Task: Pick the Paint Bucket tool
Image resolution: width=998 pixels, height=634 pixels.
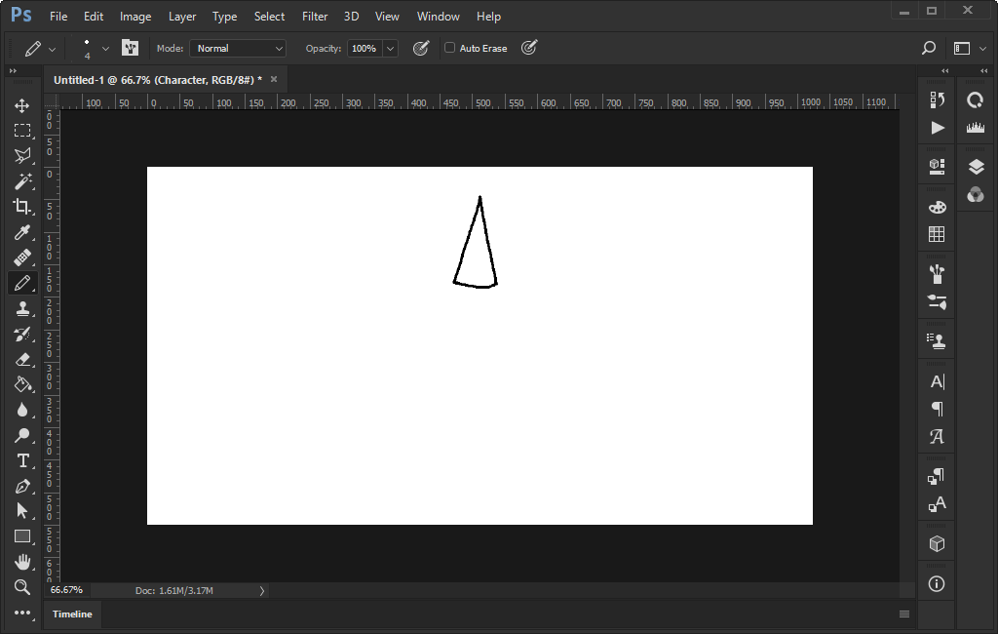Action: (21, 384)
